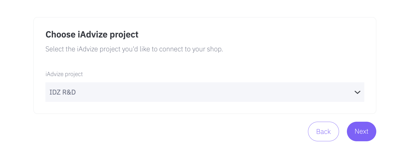
Task: Click the 'iAdvize project' field label
Action: click(x=64, y=74)
